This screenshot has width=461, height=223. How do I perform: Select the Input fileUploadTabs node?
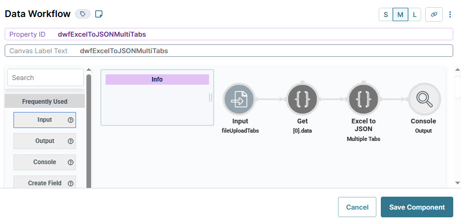(x=239, y=99)
